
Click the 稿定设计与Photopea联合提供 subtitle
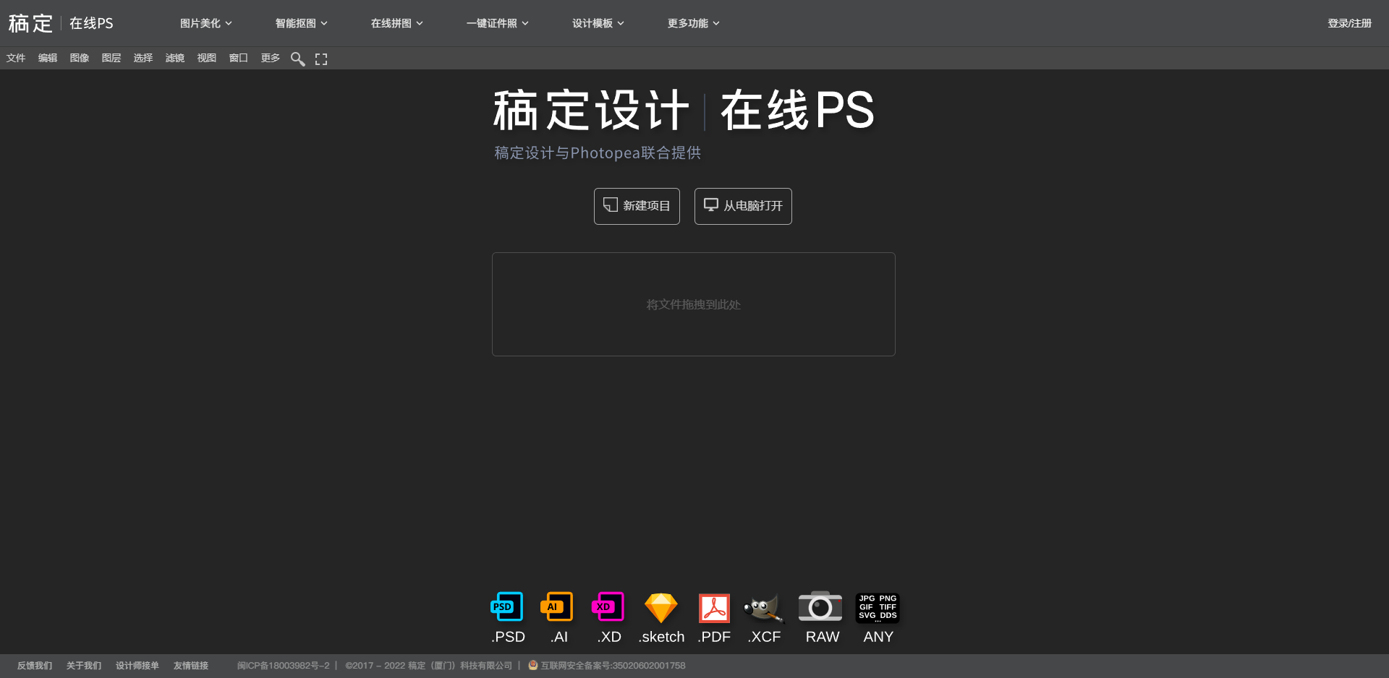tap(598, 153)
